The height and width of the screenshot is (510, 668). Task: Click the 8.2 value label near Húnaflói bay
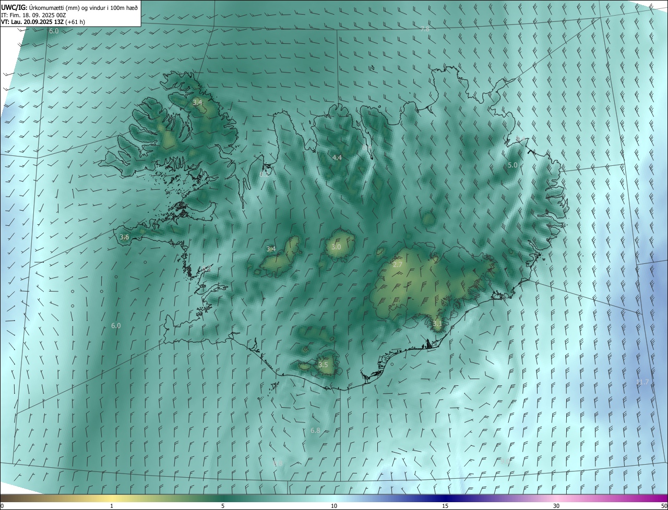(x=265, y=173)
